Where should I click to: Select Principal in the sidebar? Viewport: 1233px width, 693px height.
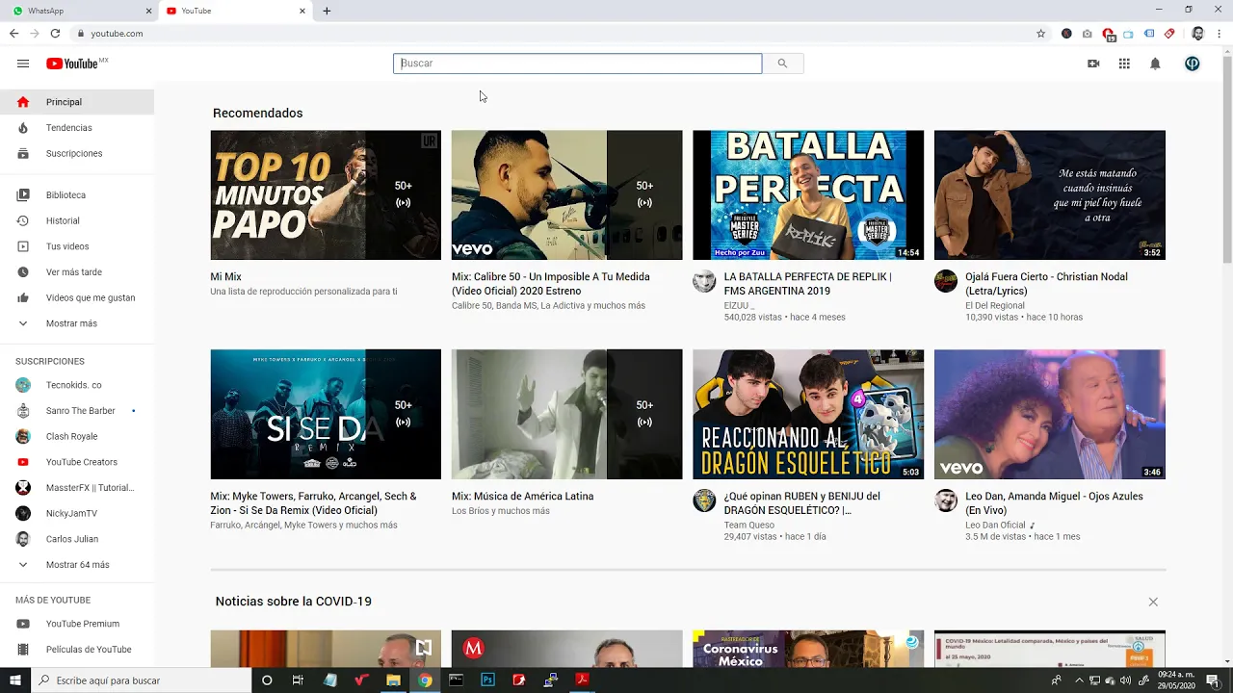77,102
